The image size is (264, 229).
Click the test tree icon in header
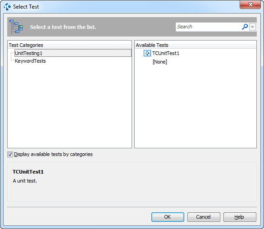16,27
